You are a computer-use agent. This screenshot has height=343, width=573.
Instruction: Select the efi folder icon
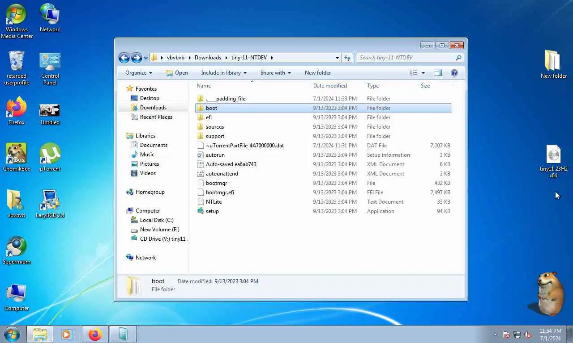click(201, 117)
